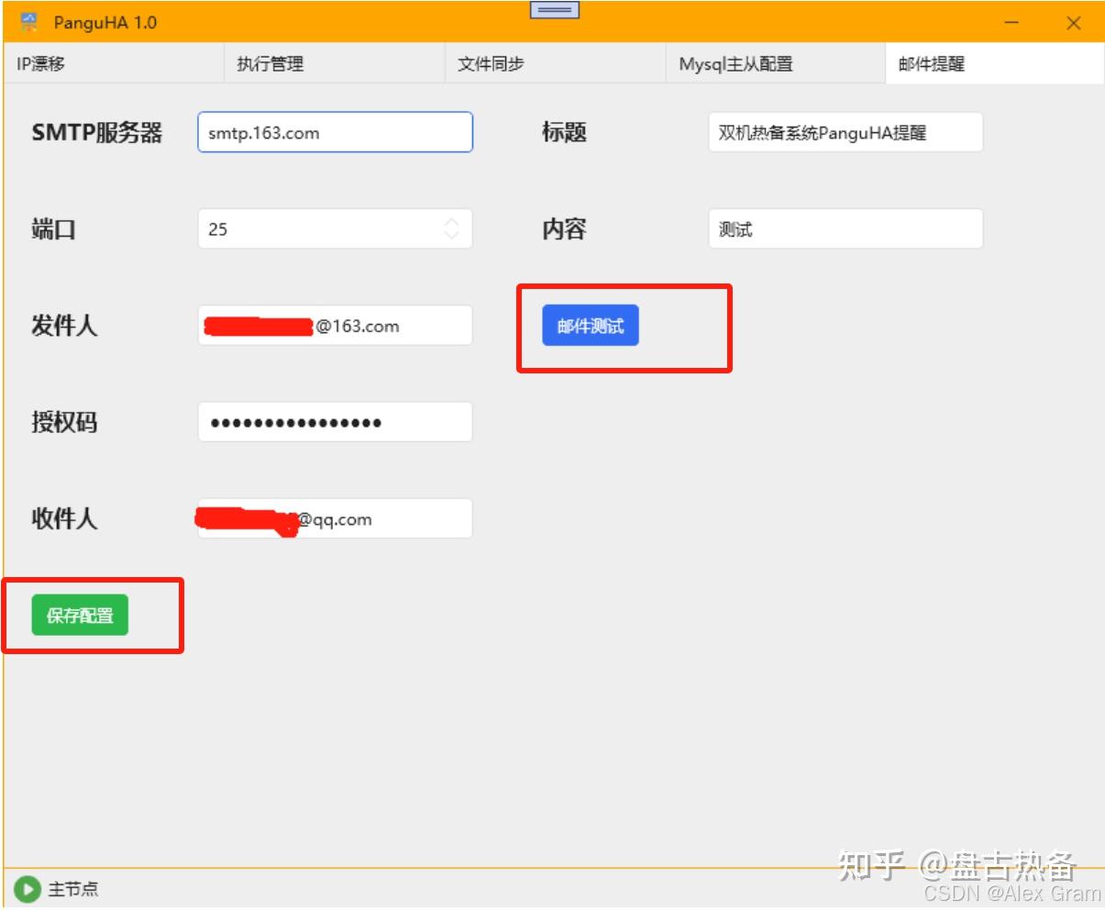Focus the SMTP服务器 input field
The image size is (1105, 911).
(x=335, y=133)
